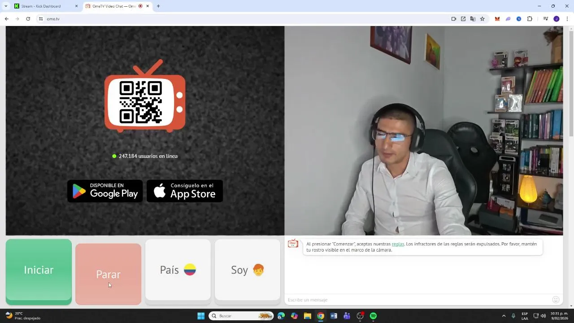Show hidden system tray icons
The image size is (574, 323).
coord(504,316)
